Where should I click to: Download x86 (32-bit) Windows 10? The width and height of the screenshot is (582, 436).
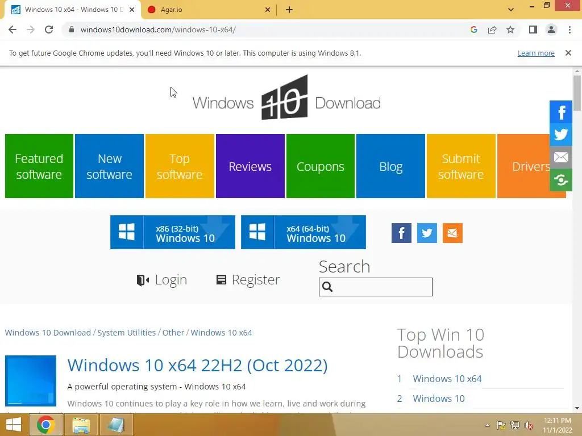point(173,232)
